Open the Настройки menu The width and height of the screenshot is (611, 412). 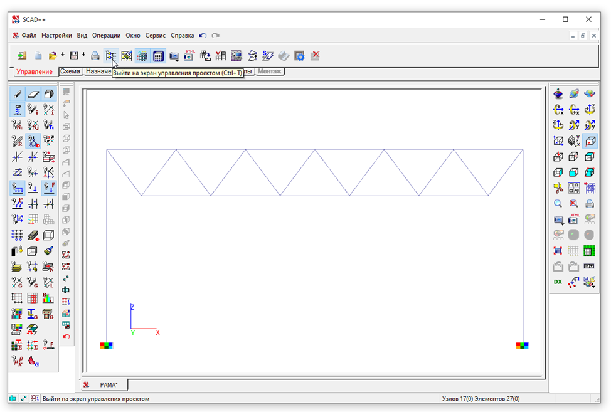pos(56,36)
